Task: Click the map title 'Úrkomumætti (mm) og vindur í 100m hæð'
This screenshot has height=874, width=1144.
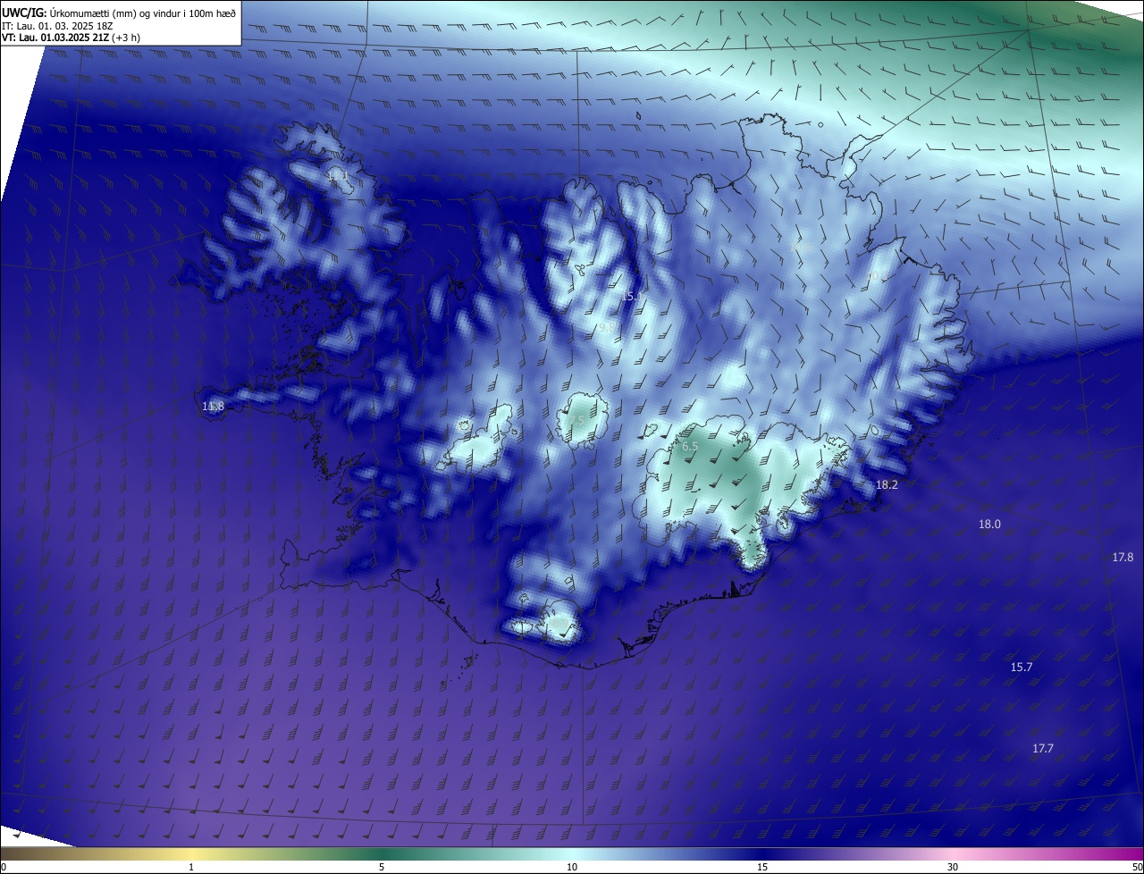Action: [142, 13]
